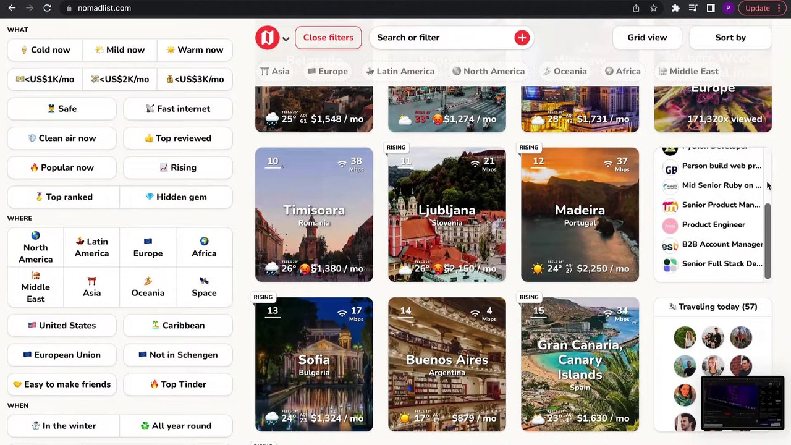Toggle the Safe filter
The height and width of the screenshot is (445, 791).
coord(62,109)
